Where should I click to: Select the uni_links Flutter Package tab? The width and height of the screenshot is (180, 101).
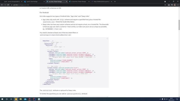pos(57,2)
